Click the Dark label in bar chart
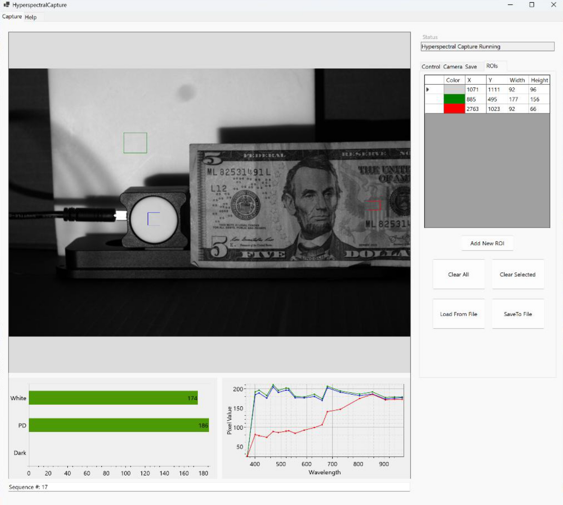 (20, 453)
